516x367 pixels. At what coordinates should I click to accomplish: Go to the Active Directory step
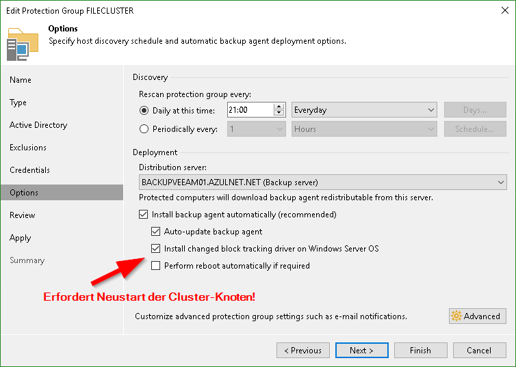pos(38,125)
